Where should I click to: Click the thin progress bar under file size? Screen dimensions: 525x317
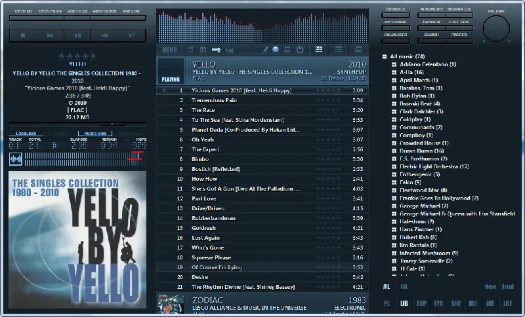pos(77,124)
